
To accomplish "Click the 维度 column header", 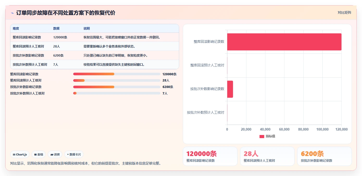I will pos(16,29).
